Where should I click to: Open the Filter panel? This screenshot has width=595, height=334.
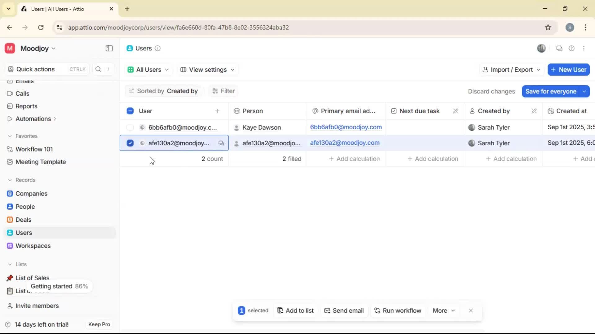[223, 91]
